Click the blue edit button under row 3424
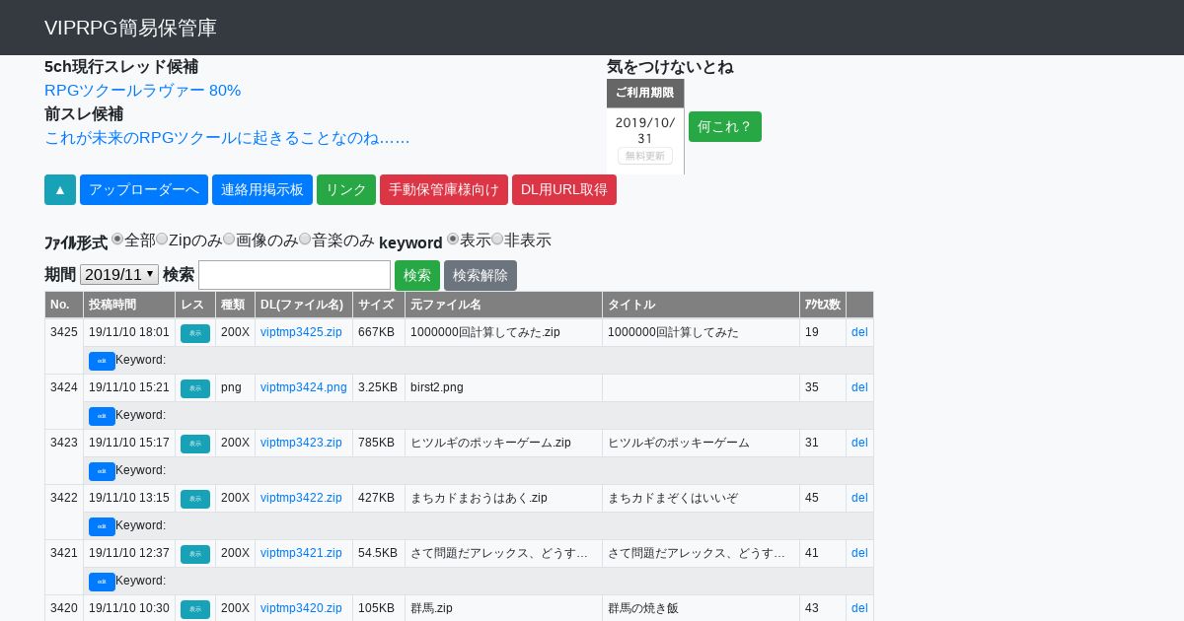 click(102, 416)
